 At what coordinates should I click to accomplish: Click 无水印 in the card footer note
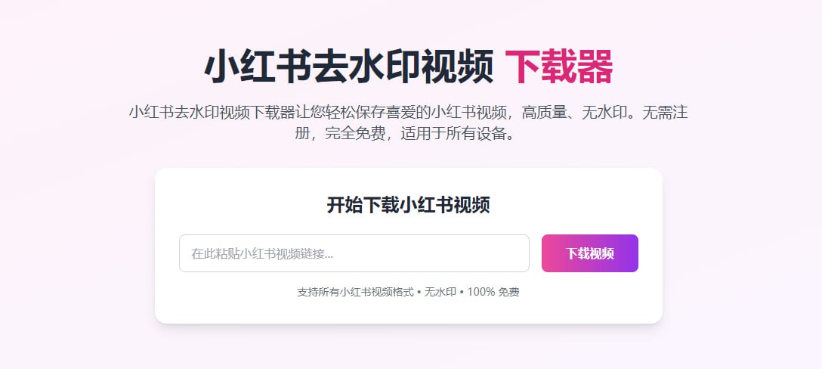click(440, 293)
